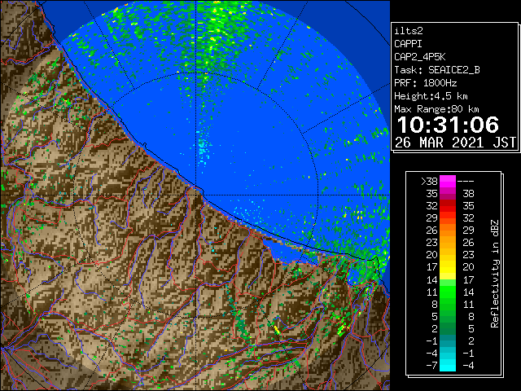
Task: Click the ">38" legend label
Action: click(x=429, y=182)
